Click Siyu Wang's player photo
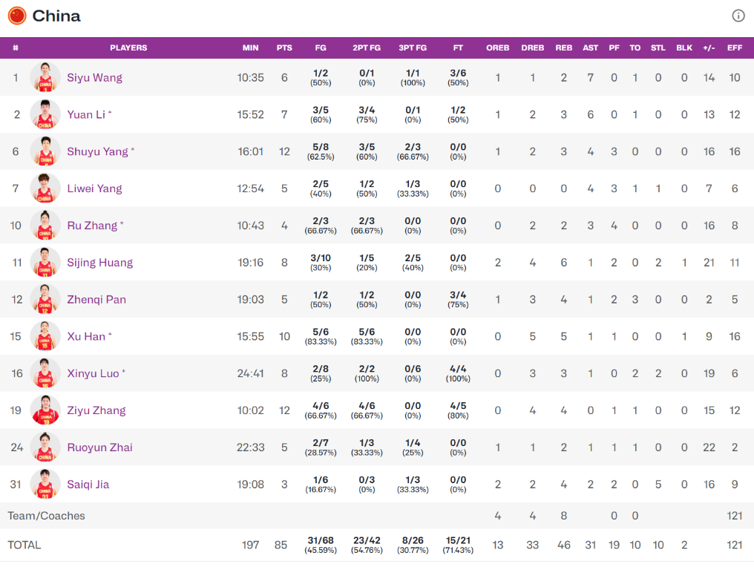The height and width of the screenshot is (567, 754). click(45, 77)
